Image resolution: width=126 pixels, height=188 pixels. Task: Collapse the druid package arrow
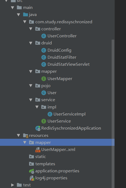coord(31,43)
